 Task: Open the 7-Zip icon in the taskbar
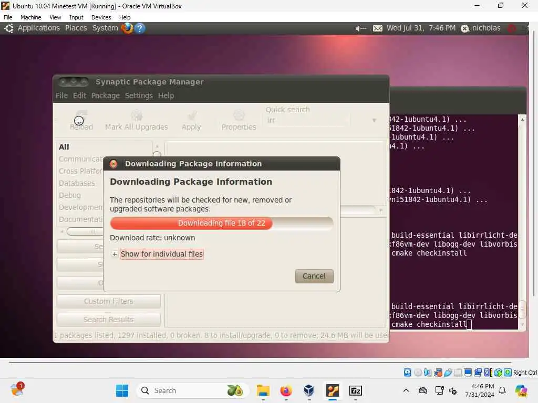pos(356,390)
